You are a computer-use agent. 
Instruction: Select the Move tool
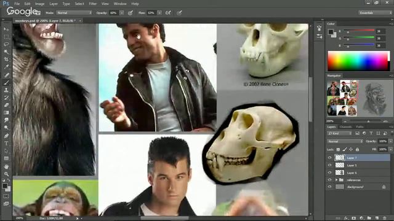(6, 29)
